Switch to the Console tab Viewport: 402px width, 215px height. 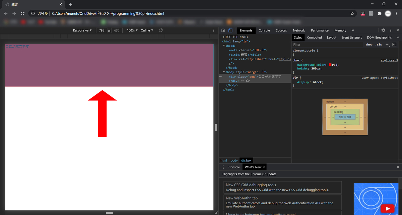click(264, 30)
